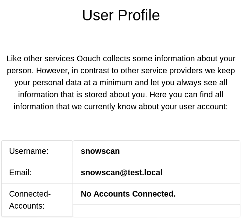Click the line 'your personal data at a minimum'
243x220 pixels.
click(121, 83)
